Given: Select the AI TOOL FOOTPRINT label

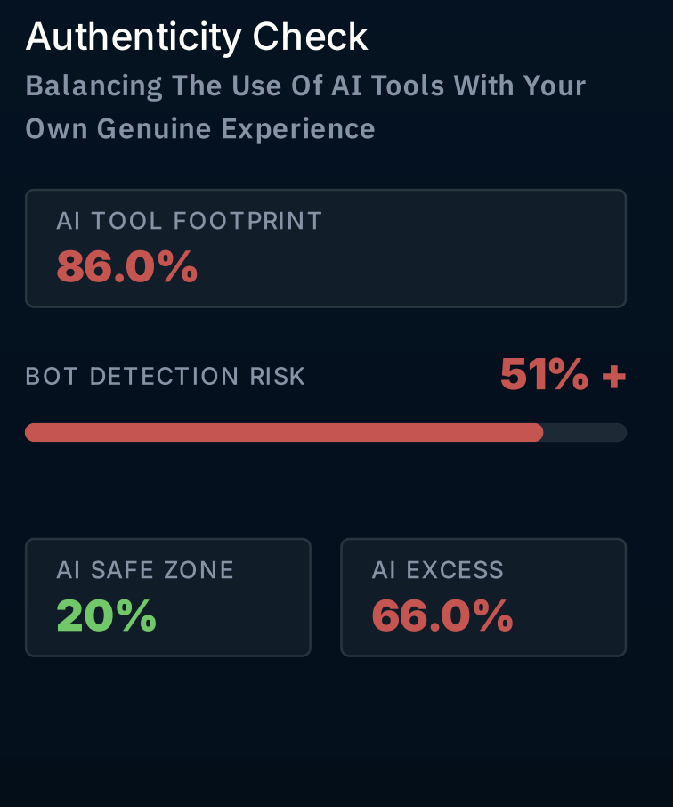Looking at the screenshot, I should click(189, 221).
